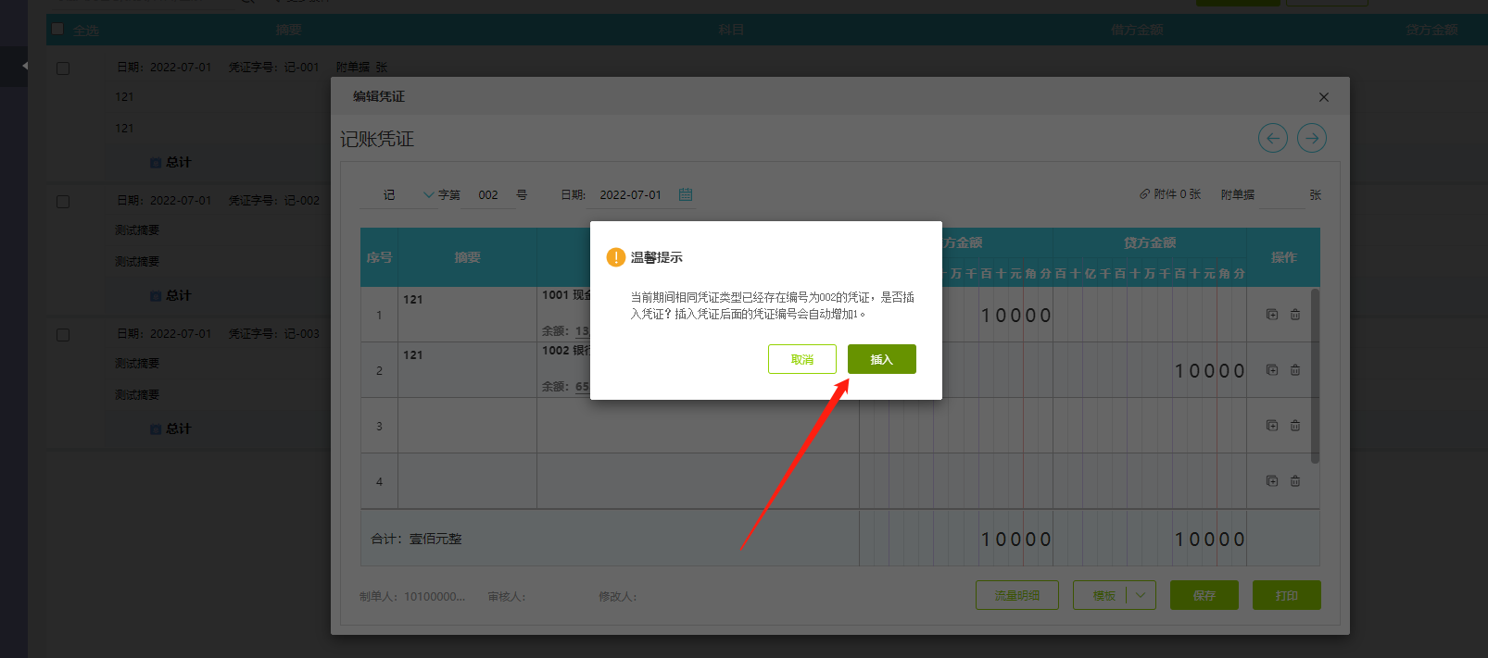Close the 编辑凭证 dialog

coord(1324,97)
